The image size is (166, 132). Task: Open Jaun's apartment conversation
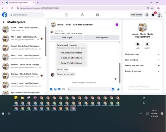tap(23, 57)
